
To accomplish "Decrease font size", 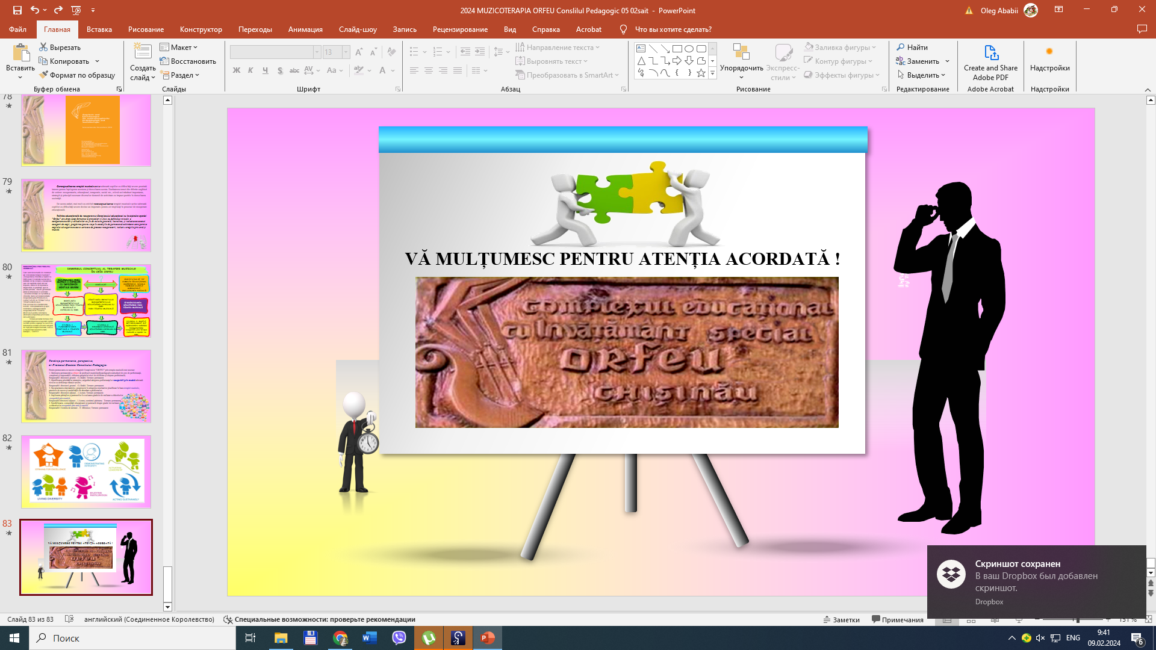I will [373, 52].
